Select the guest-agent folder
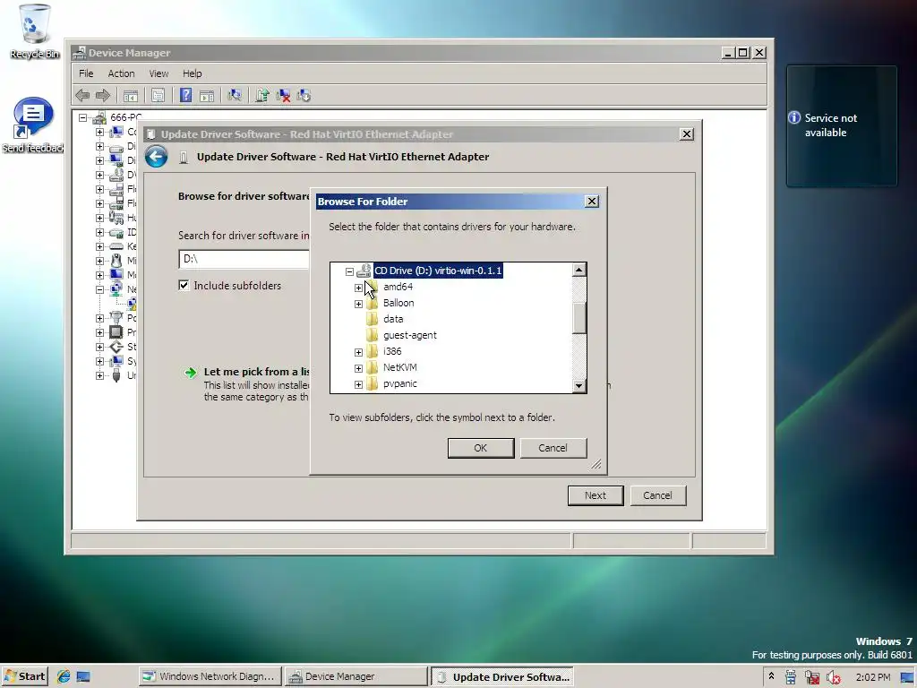Image resolution: width=917 pixels, height=688 pixels. coord(410,335)
